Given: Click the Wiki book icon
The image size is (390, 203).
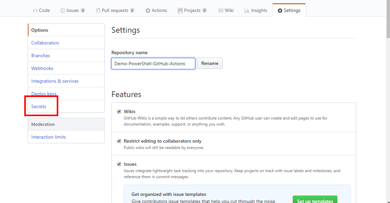Looking at the screenshot, I should (221, 11).
